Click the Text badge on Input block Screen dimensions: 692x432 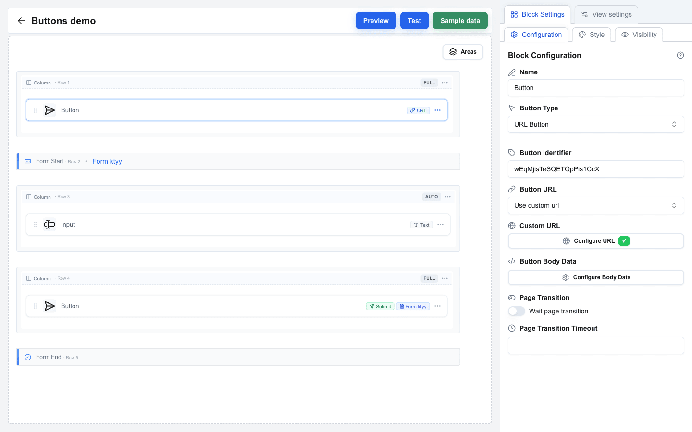[421, 225]
